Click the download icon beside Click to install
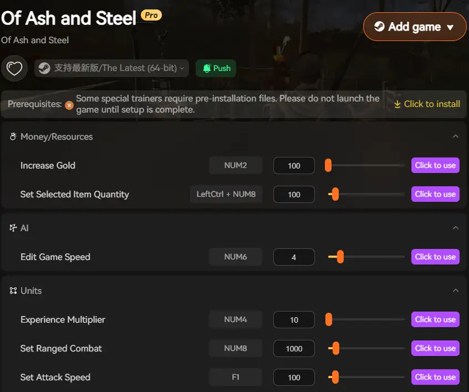Viewport: 469px width, 392px height. point(398,104)
